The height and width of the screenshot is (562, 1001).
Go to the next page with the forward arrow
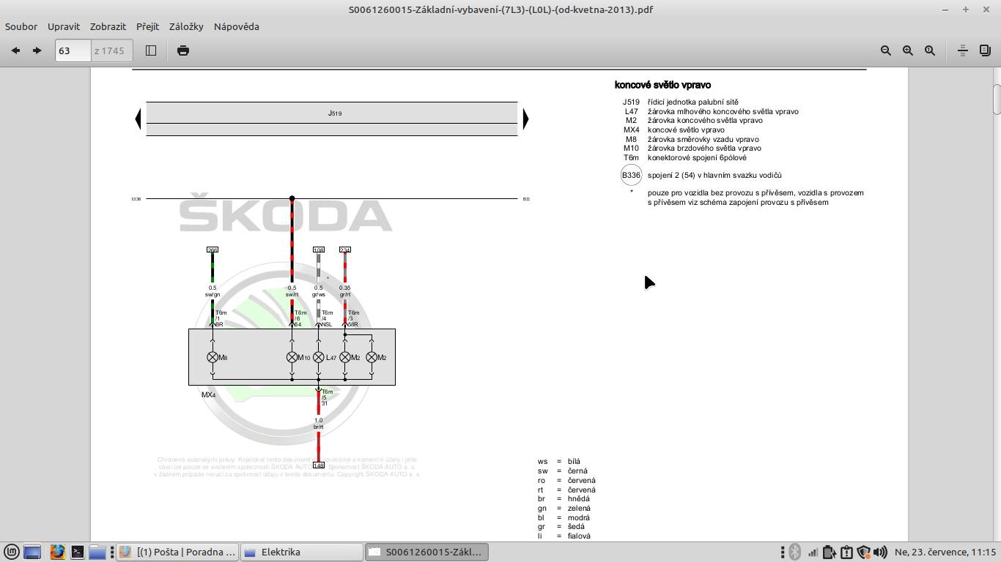coord(37,50)
